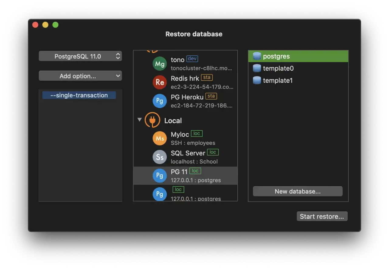The height and width of the screenshot is (269, 389).
Task: Click the green zoom window button
Action: (x=55, y=25)
